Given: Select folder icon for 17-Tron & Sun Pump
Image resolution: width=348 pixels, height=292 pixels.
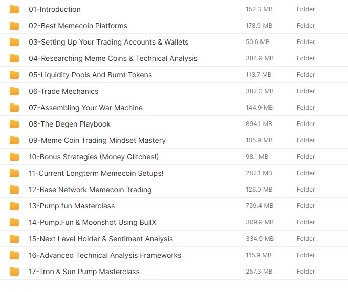Looking at the screenshot, I should click(x=14, y=272).
